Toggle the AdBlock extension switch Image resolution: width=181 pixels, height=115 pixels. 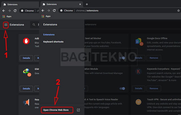[x=122, y=58]
